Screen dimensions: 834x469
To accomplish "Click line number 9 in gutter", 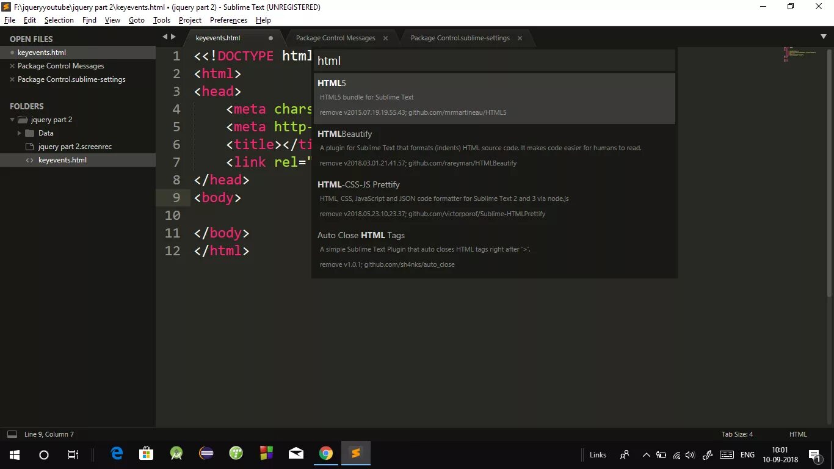I will [176, 198].
